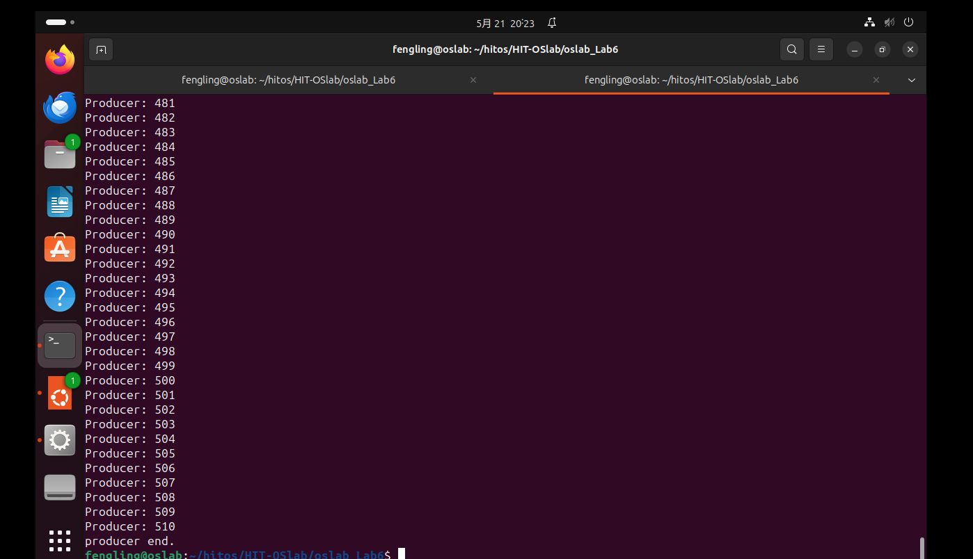Open the Ubuntu Software app store

(60, 248)
